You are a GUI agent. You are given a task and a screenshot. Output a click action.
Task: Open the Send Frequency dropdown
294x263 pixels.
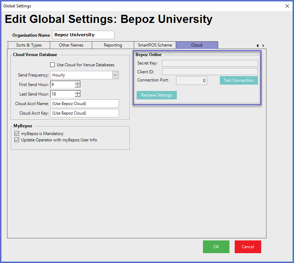115,75
